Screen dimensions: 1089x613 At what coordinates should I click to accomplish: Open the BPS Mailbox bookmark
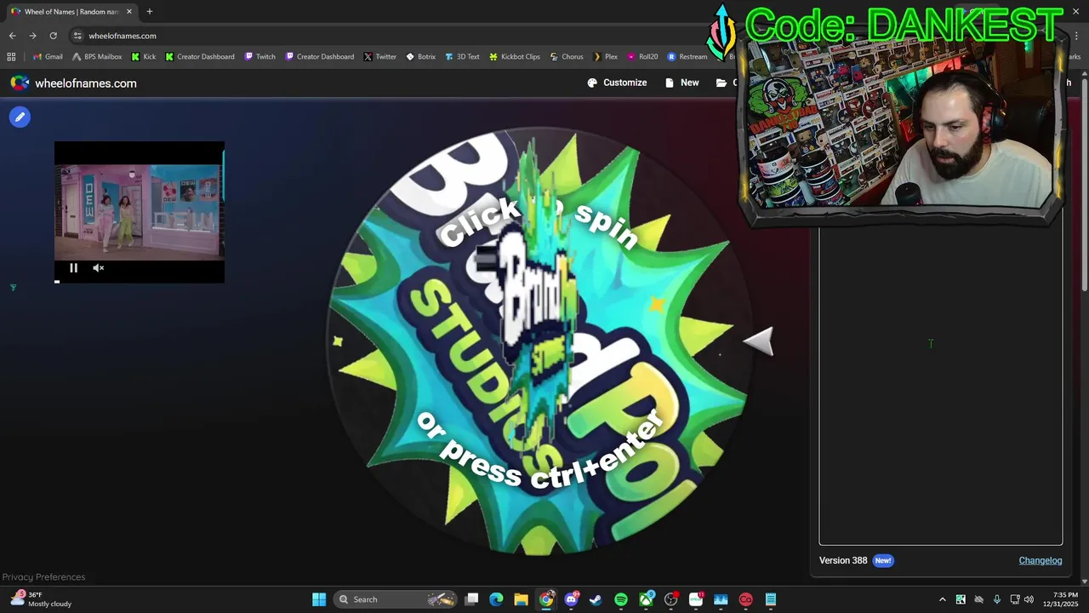pyautogui.click(x=97, y=57)
